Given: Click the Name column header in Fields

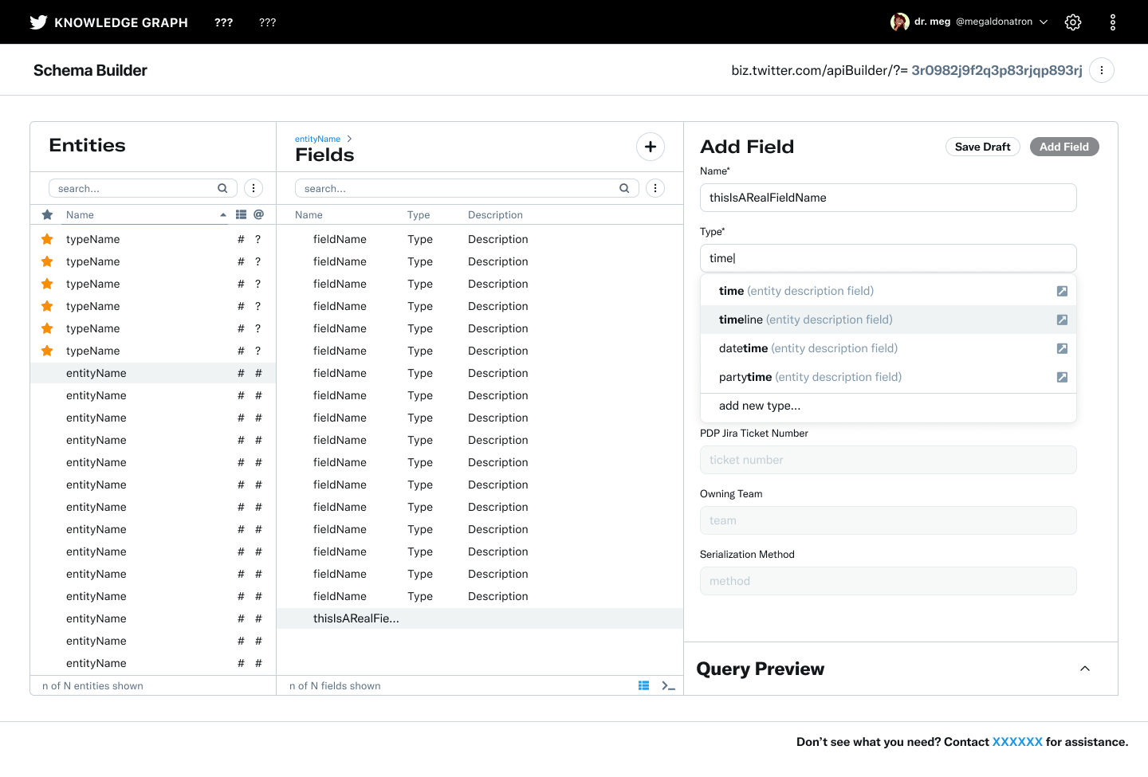Looking at the screenshot, I should [x=309, y=215].
